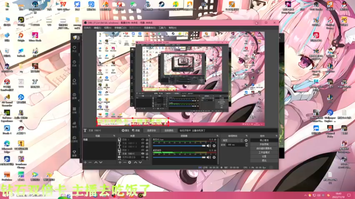This screenshot has width=355, height=199.
Task: Toggle the lock on the 图像 3 source
Action: point(147,140)
